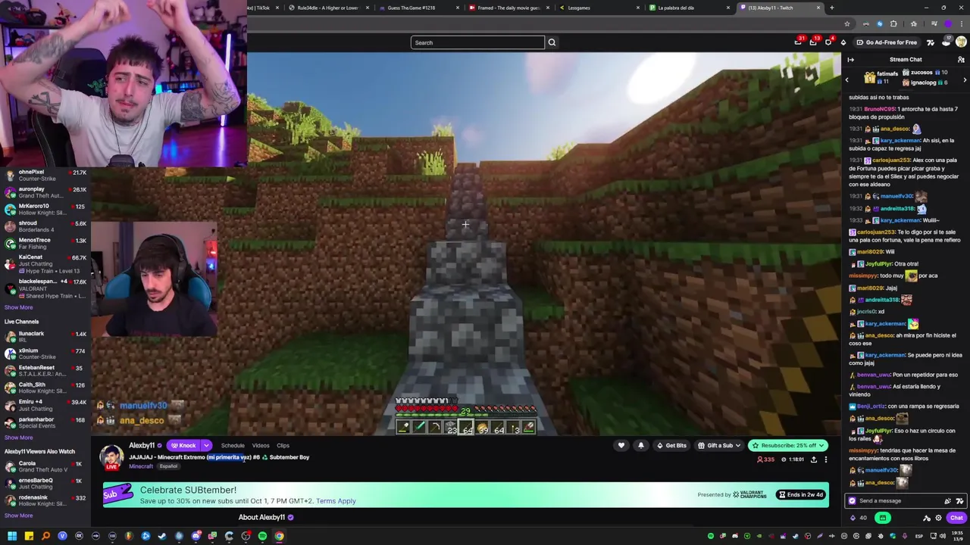This screenshot has width=970, height=545.
Task: Open the emote picker in message box
Action: (x=959, y=500)
